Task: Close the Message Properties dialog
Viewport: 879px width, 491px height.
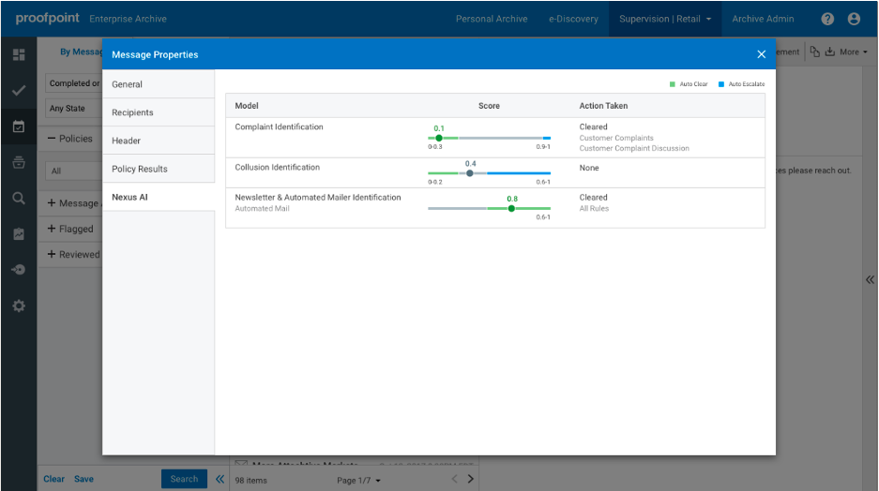Action: coord(762,54)
